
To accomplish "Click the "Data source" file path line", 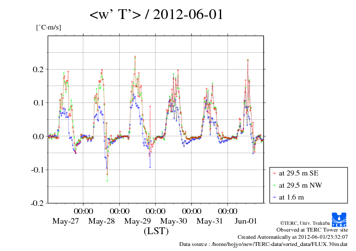I will [x=263, y=244].
